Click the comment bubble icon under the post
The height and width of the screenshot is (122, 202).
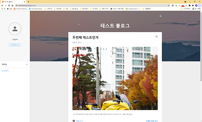point(74,121)
